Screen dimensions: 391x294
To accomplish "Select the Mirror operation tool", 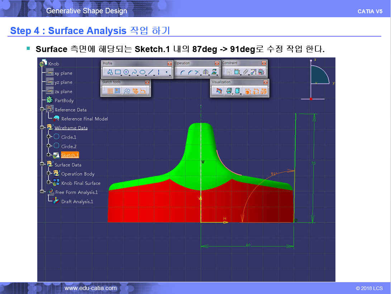I will tap(205, 72).
